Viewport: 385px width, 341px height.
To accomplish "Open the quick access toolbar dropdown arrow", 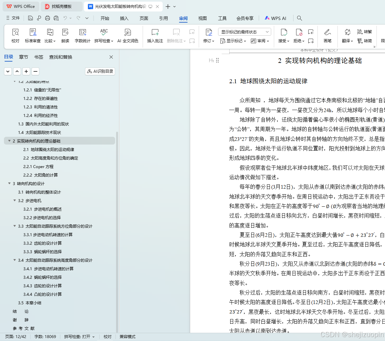I will click(x=87, y=18).
